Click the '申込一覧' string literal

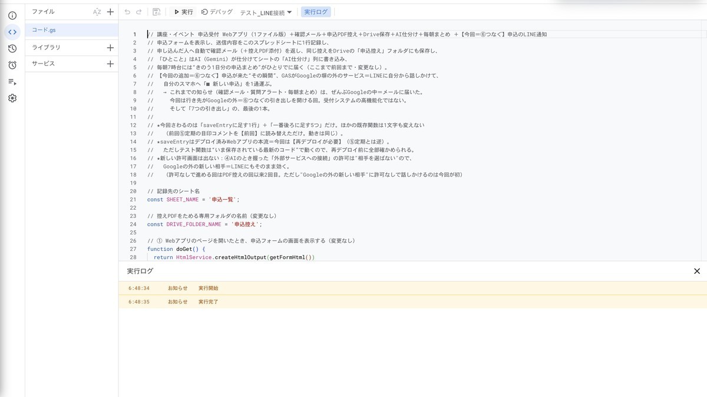pos(223,199)
